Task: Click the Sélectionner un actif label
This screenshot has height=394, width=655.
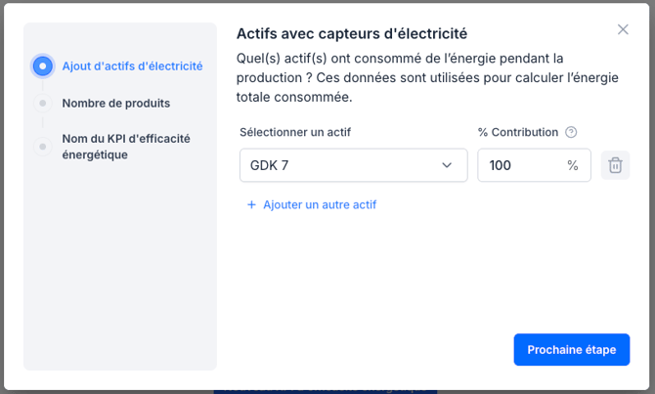Action: click(x=294, y=132)
